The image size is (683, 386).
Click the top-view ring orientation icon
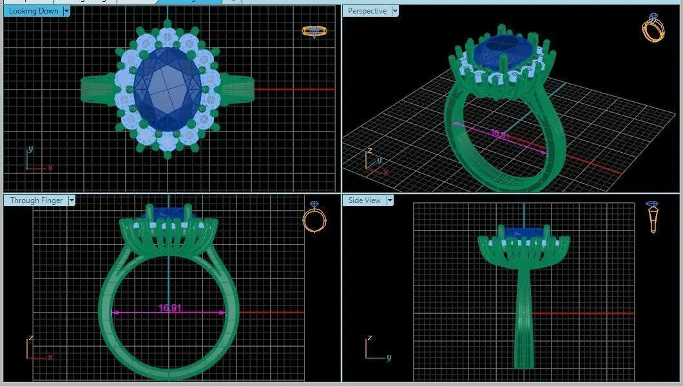pyautogui.click(x=314, y=32)
